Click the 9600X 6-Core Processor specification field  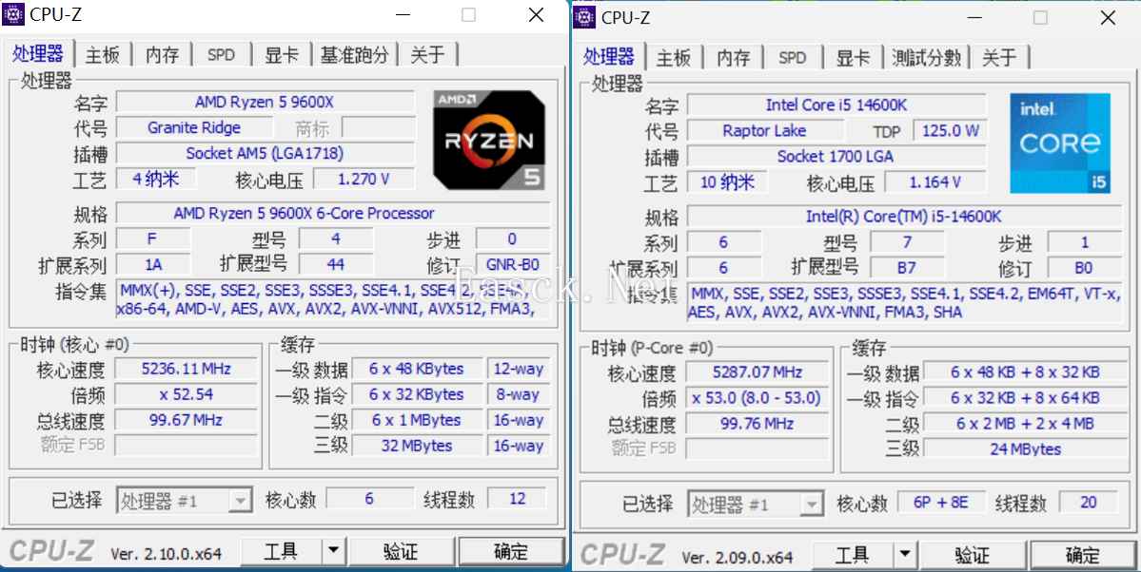click(333, 214)
